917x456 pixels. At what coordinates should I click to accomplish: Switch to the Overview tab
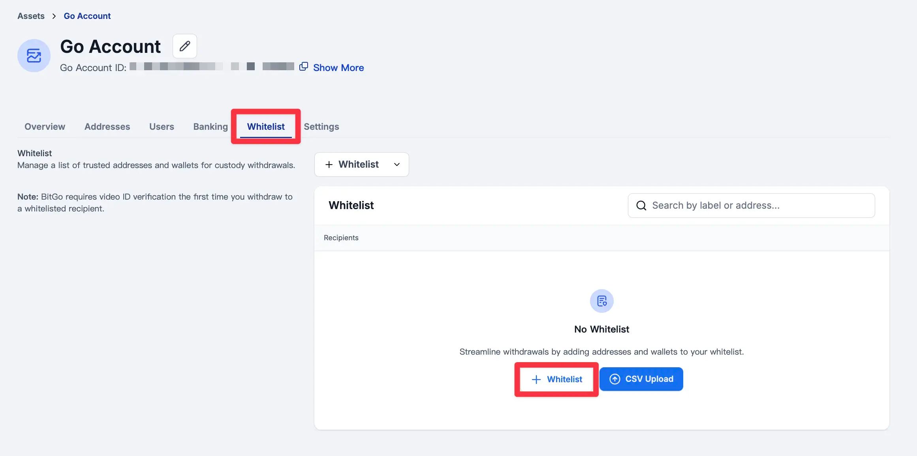pyautogui.click(x=45, y=127)
